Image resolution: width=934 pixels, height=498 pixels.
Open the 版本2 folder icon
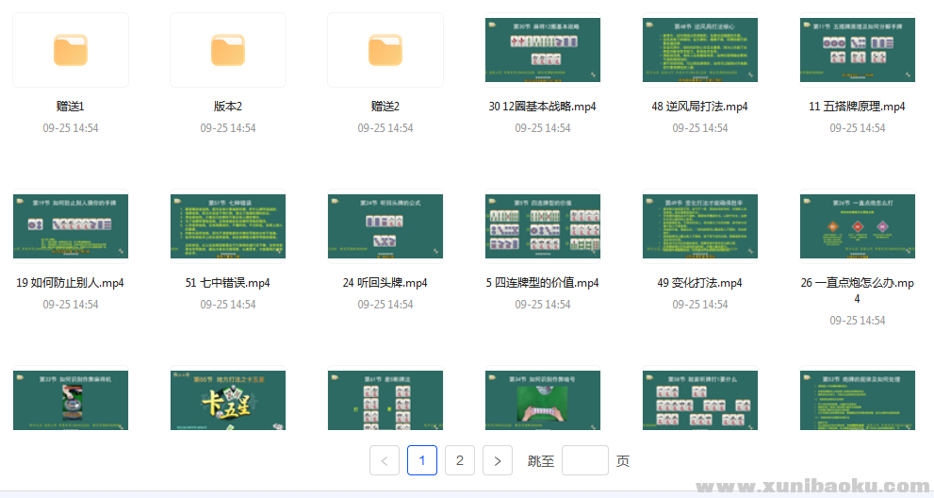pyautogui.click(x=228, y=50)
